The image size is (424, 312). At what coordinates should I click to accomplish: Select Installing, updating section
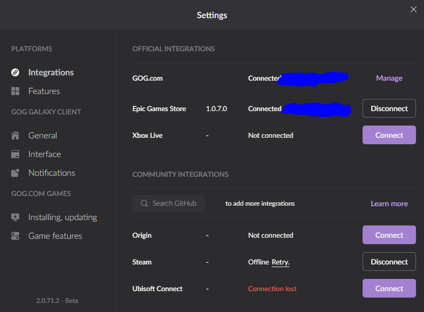pos(62,217)
